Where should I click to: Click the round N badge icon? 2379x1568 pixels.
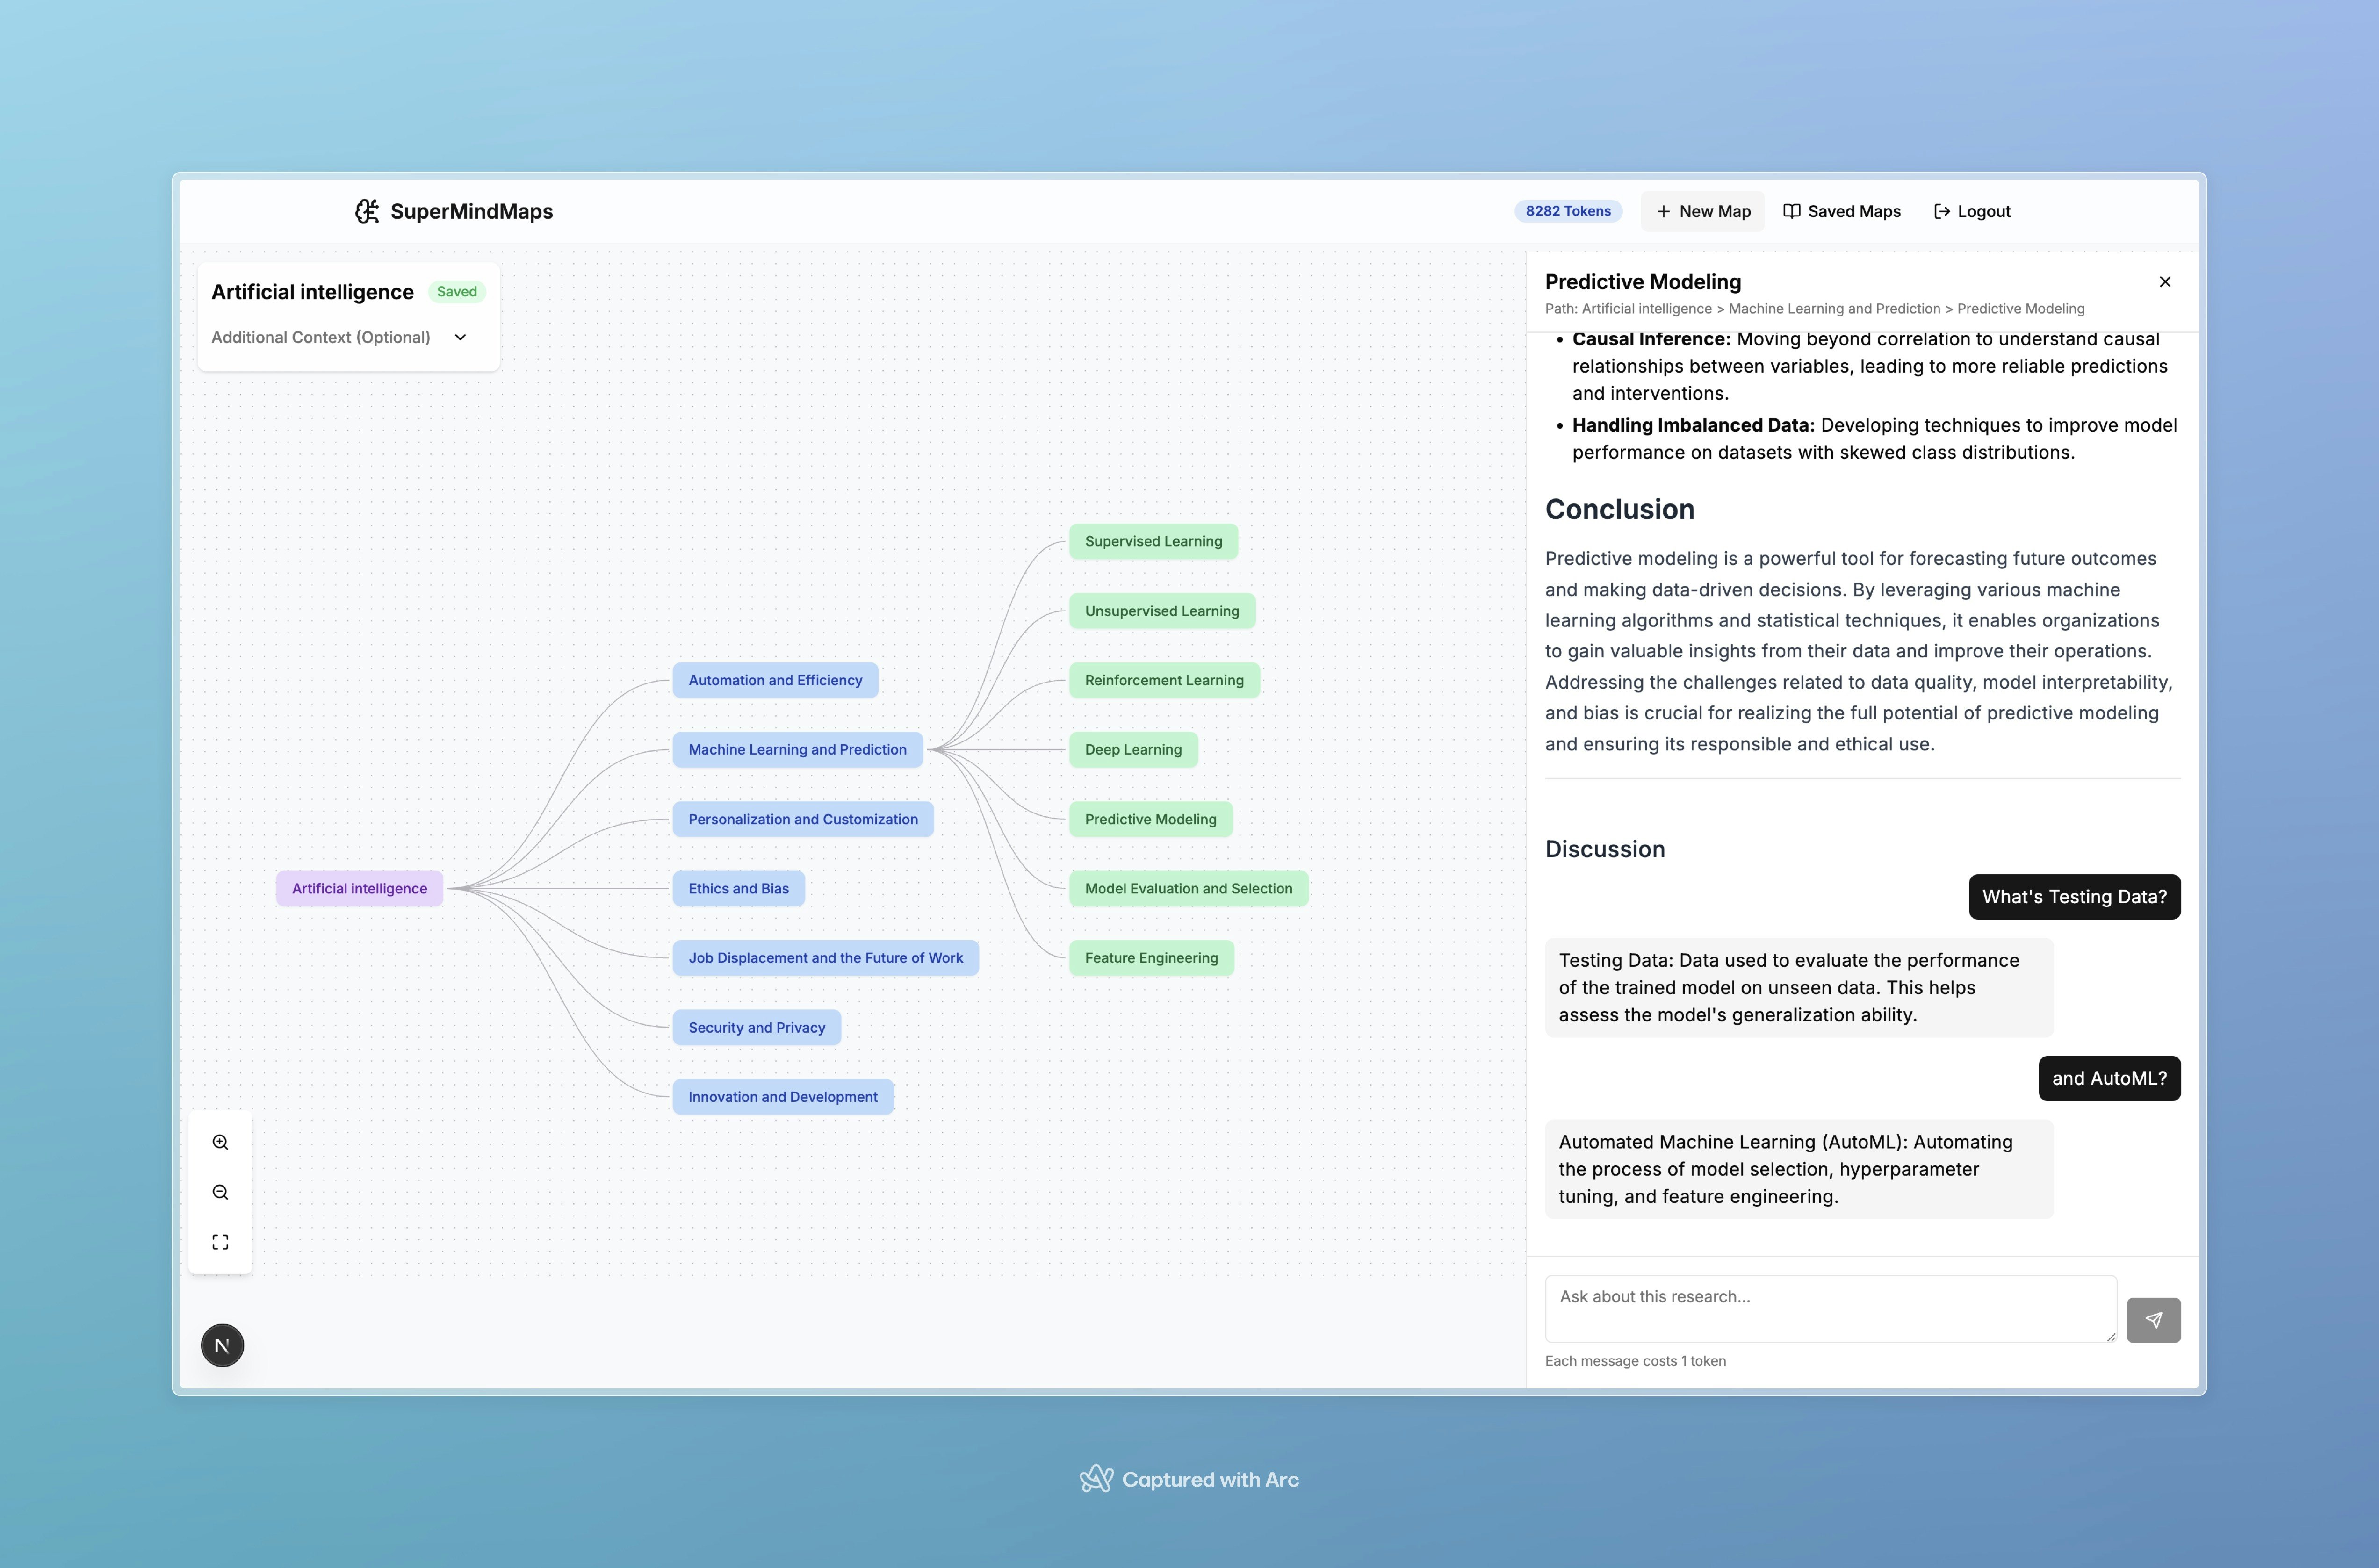[x=222, y=1345]
